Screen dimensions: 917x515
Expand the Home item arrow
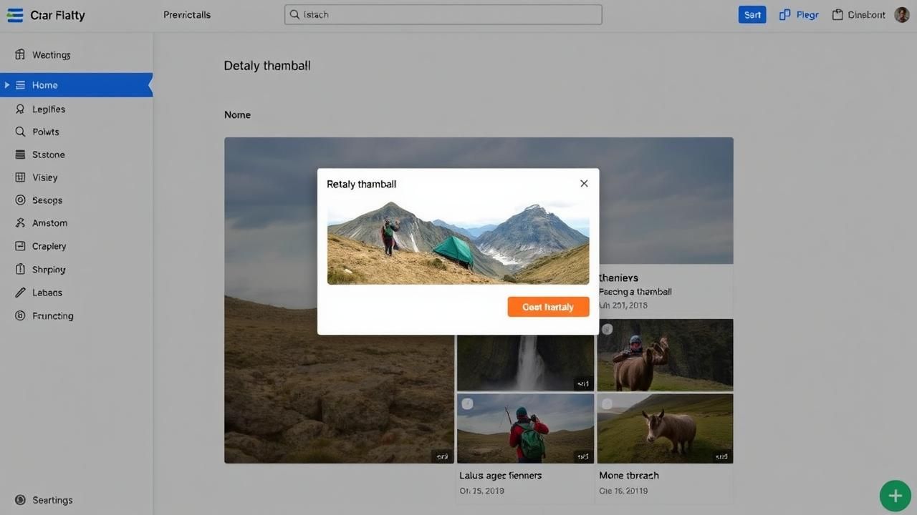(x=7, y=85)
